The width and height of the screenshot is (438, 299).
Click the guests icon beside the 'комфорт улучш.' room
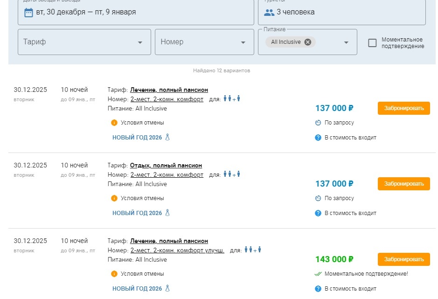click(253, 250)
